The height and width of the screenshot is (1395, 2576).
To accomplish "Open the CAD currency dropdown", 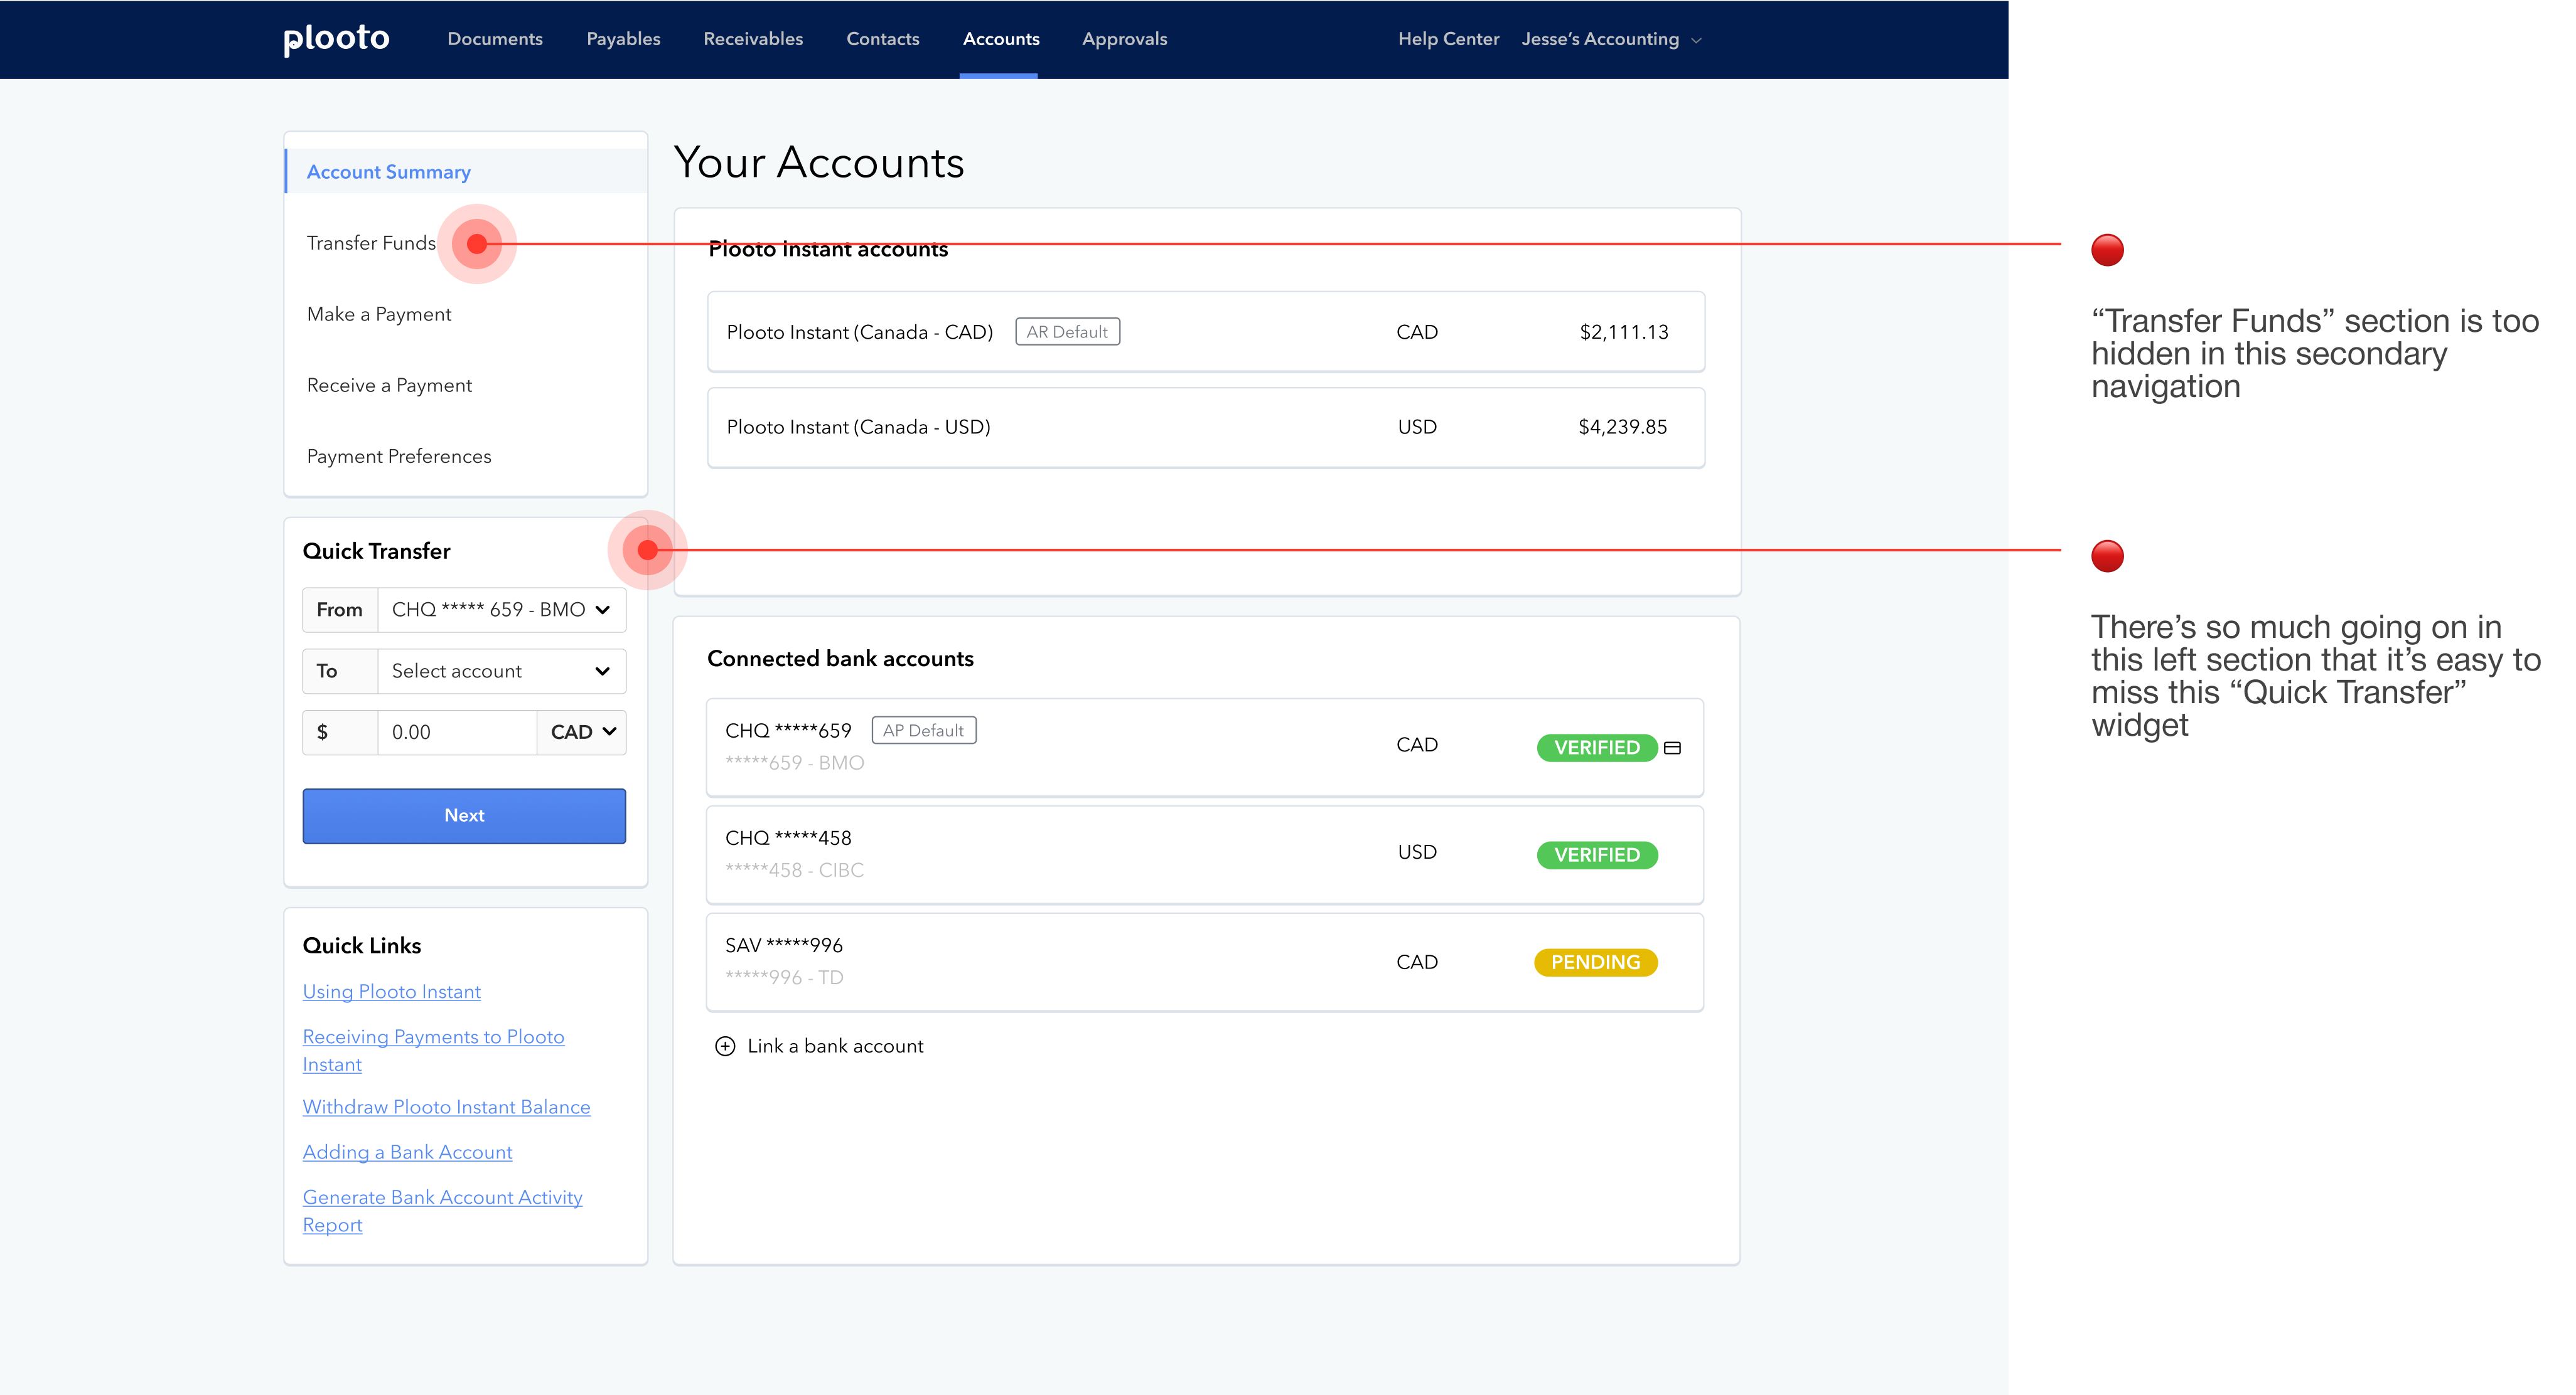I will [582, 733].
